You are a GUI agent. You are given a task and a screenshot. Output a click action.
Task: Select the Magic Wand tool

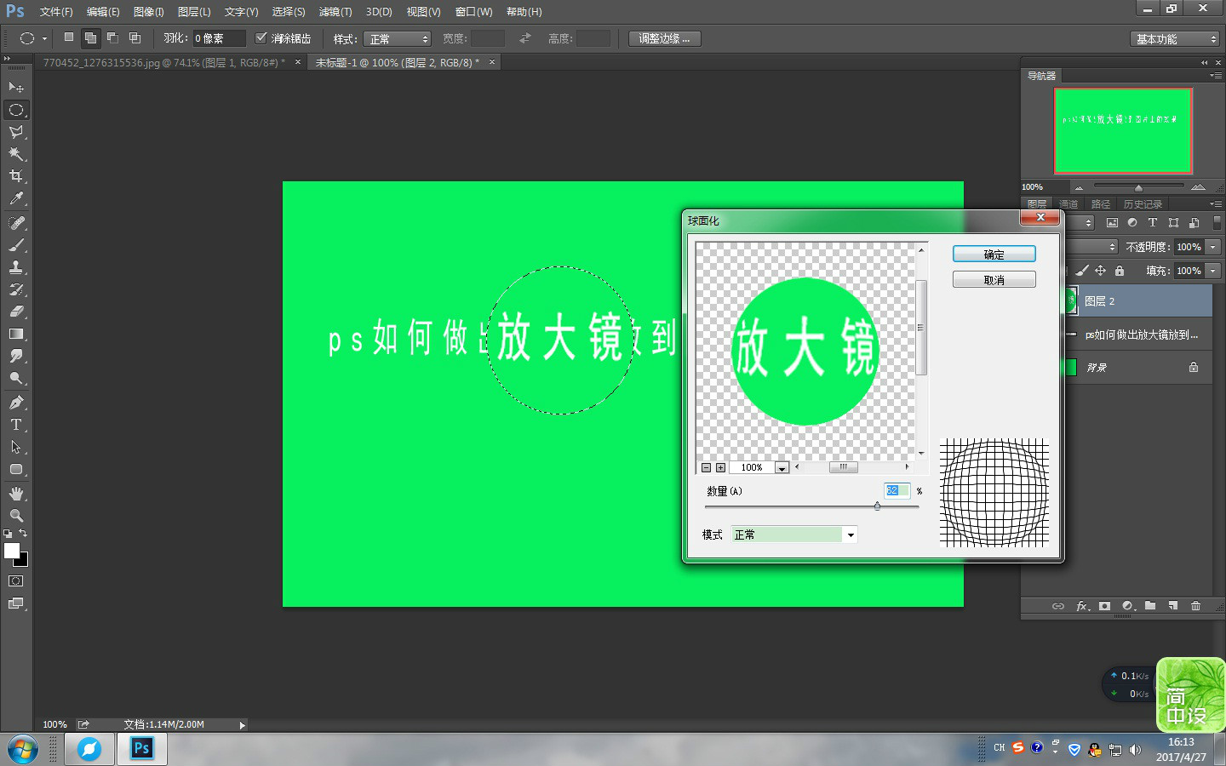click(x=16, y=154)
